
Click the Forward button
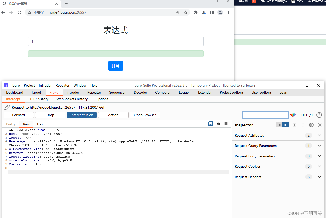click(18, 115)
